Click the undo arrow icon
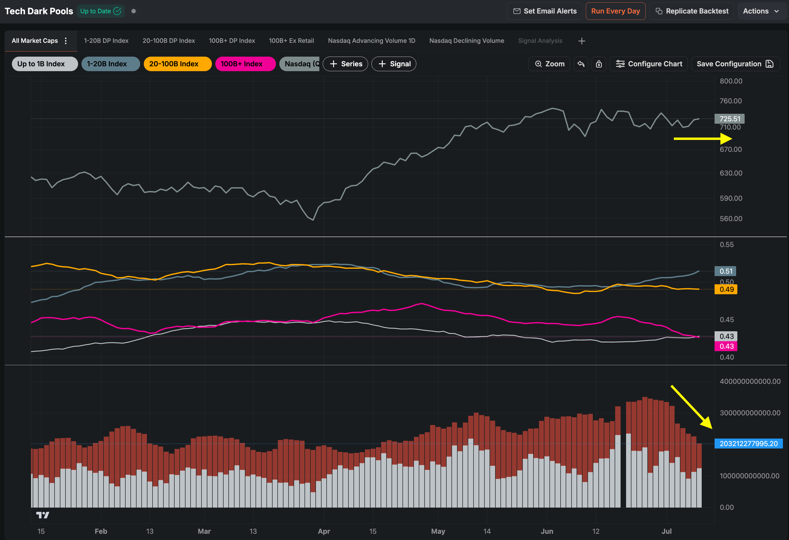The height and width of the screenshot is (540, 789). tap(581, 64)
